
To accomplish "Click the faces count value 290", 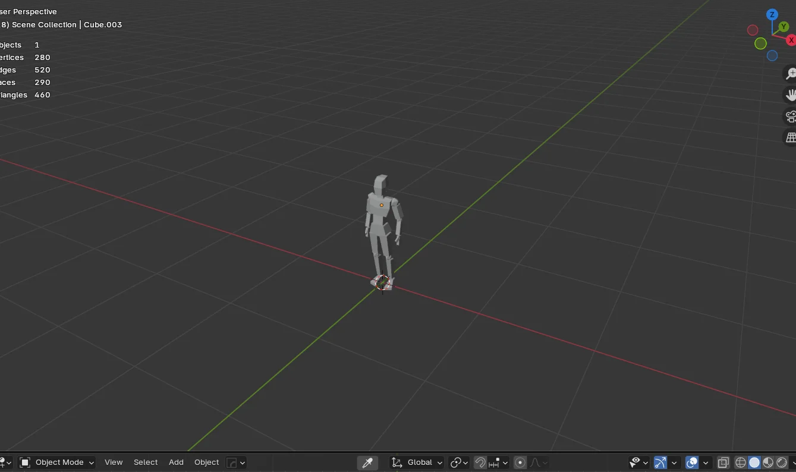I will click(x=42, y=83).
